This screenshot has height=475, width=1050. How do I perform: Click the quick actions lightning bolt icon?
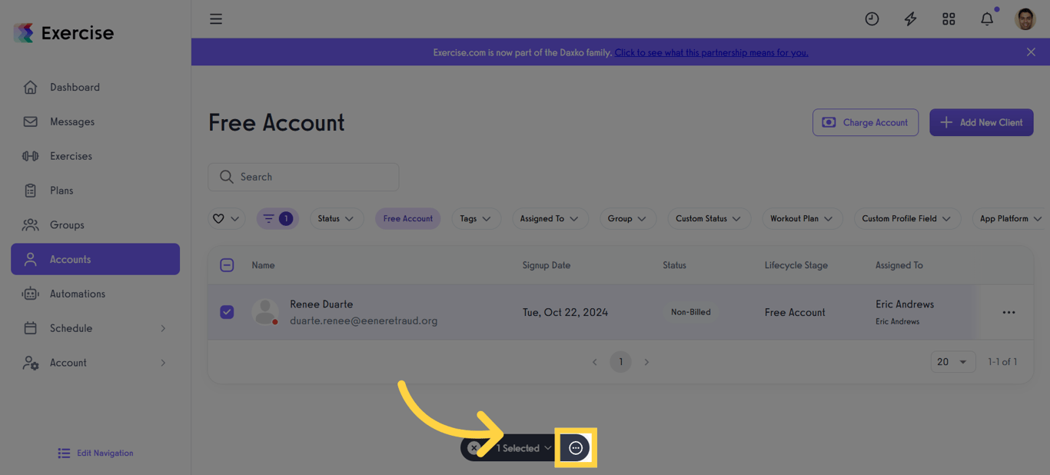(910, 18)
